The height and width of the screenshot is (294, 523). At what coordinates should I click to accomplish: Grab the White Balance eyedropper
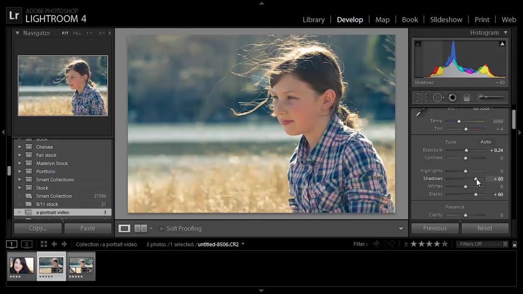[x=420, y=113]
